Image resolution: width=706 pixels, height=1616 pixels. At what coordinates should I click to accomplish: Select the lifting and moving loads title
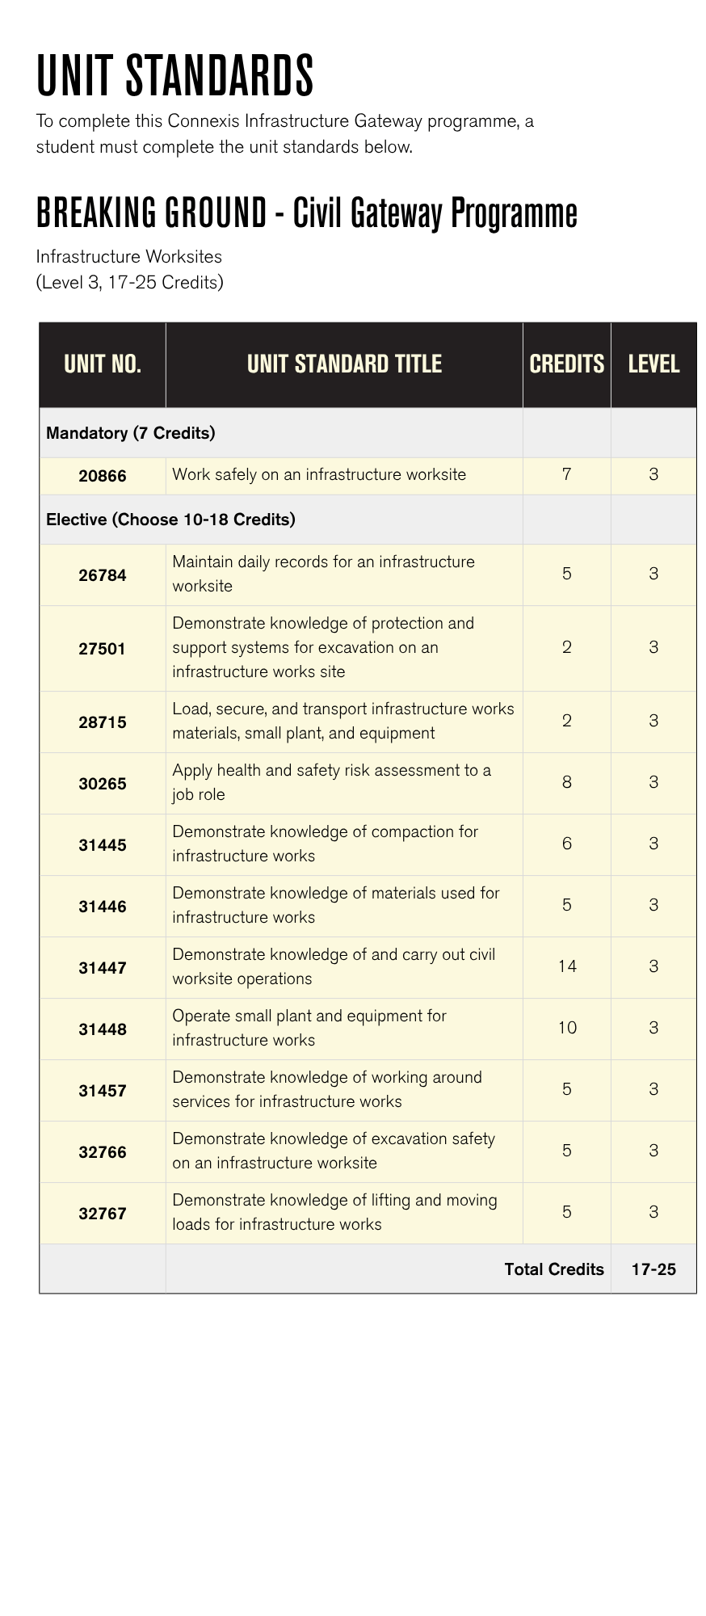pyautogui.click(x=334, y=1212)
